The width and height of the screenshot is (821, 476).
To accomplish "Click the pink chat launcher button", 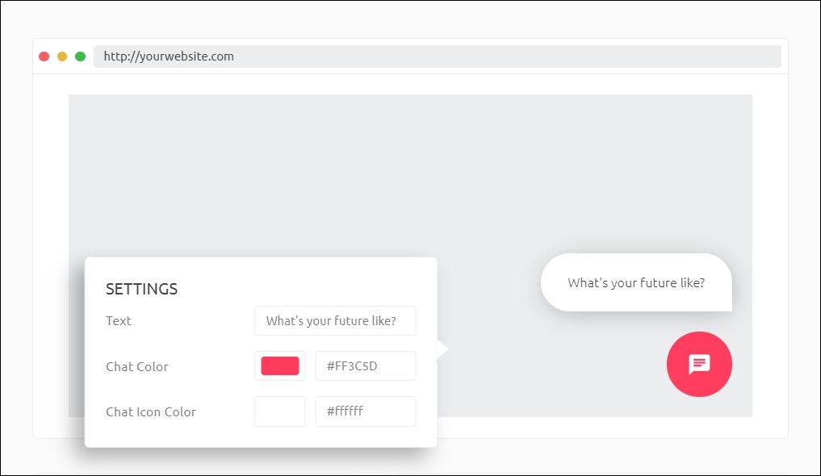I will (699, 364).
